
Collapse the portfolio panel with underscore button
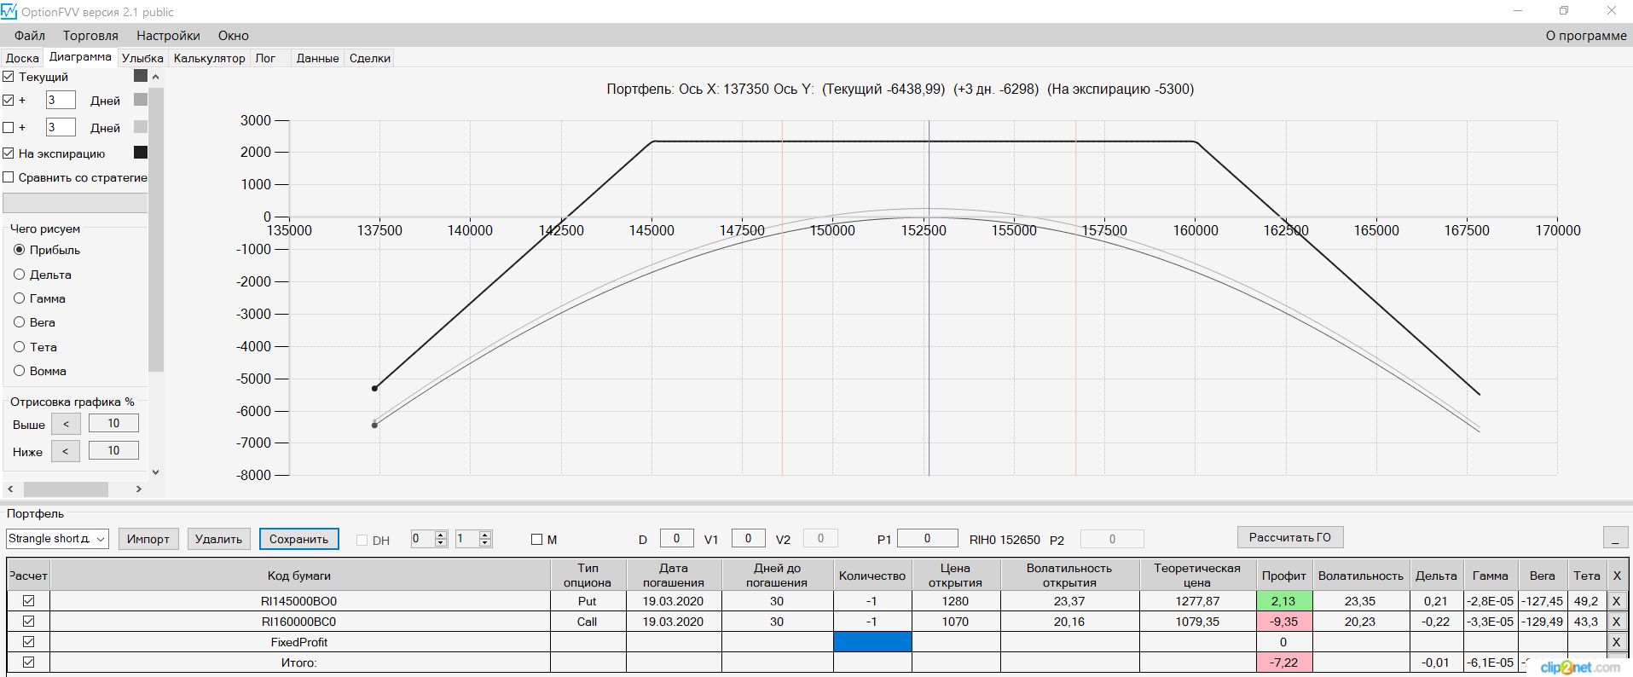click(1616, 538)
